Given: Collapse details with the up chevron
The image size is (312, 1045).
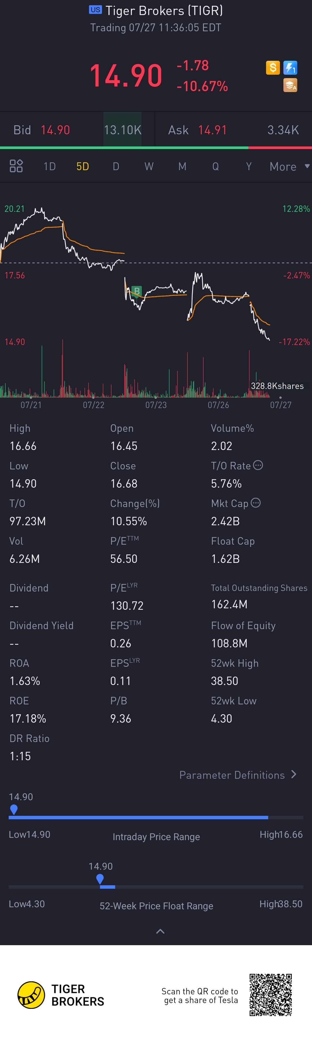Looking at the screenshot, I should (x=160, y=931).
